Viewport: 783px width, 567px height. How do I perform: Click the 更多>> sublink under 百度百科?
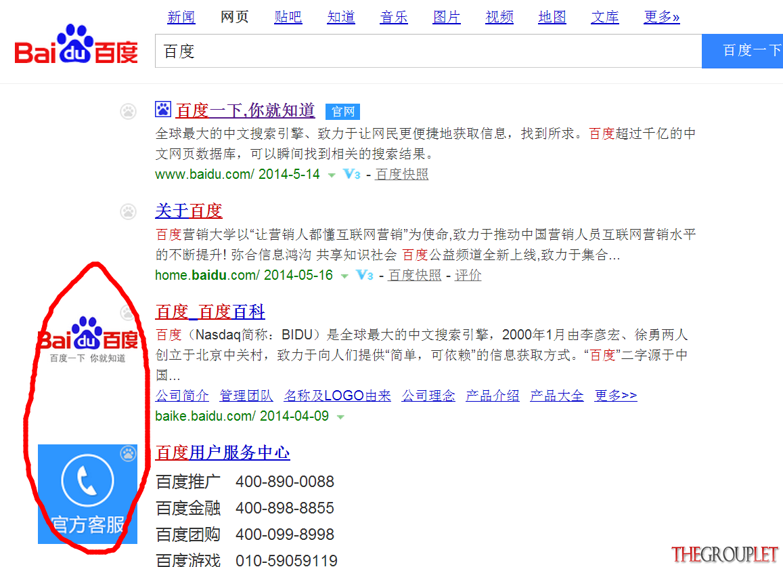coord(616,396)
